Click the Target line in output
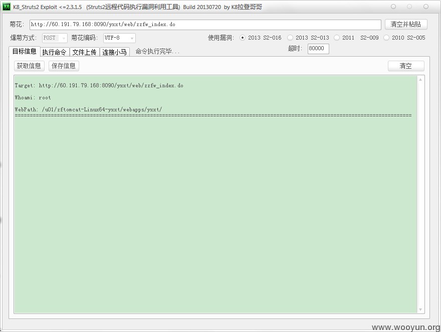The image size is (441, 332). tap(99, 86)
